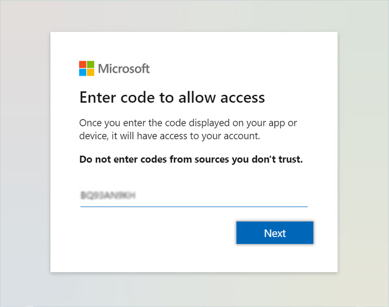Click the "Enter code to allow access" heading
This screenshot has width=389, height=307.
click(172, 98)
